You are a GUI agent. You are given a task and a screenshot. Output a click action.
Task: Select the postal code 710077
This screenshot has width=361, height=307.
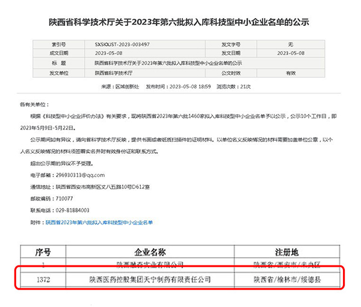[64, 199]
